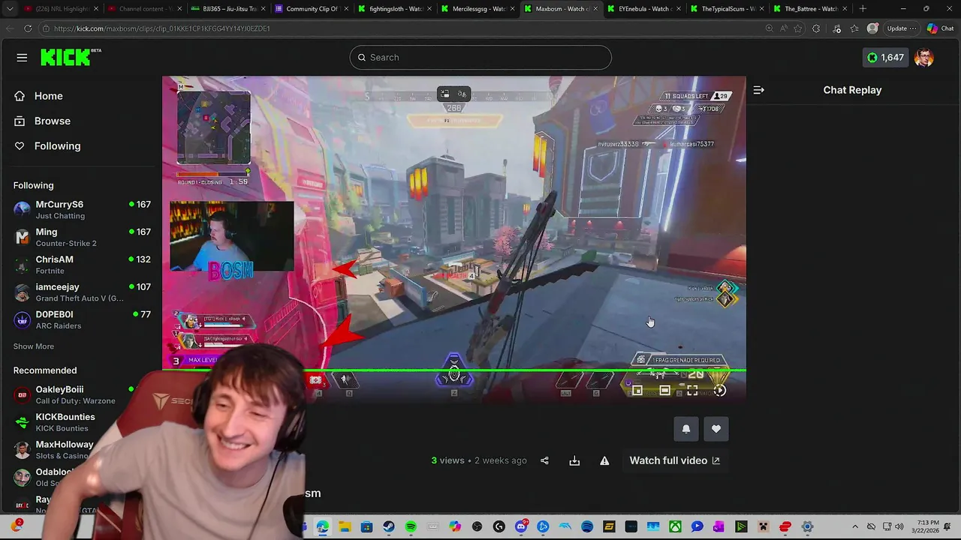Open the 1,647 Kick points balance
This screenshot has height=540, width=961.
pos(886,58)
